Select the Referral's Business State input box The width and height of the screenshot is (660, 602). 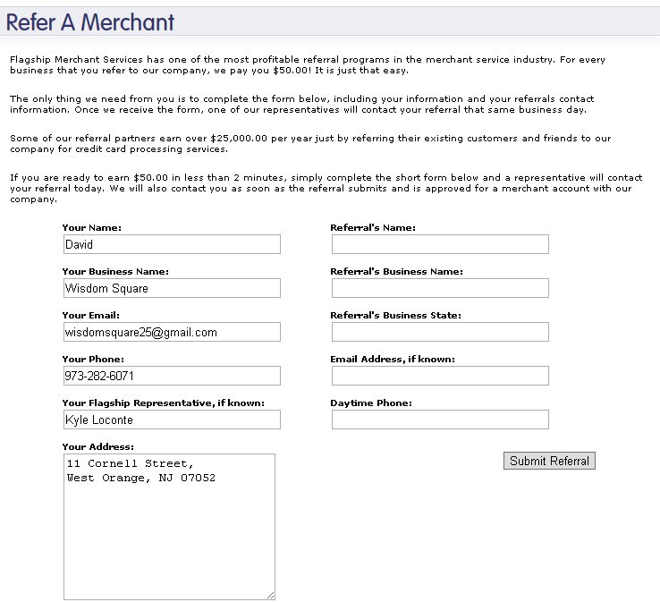tap(439, 332)
